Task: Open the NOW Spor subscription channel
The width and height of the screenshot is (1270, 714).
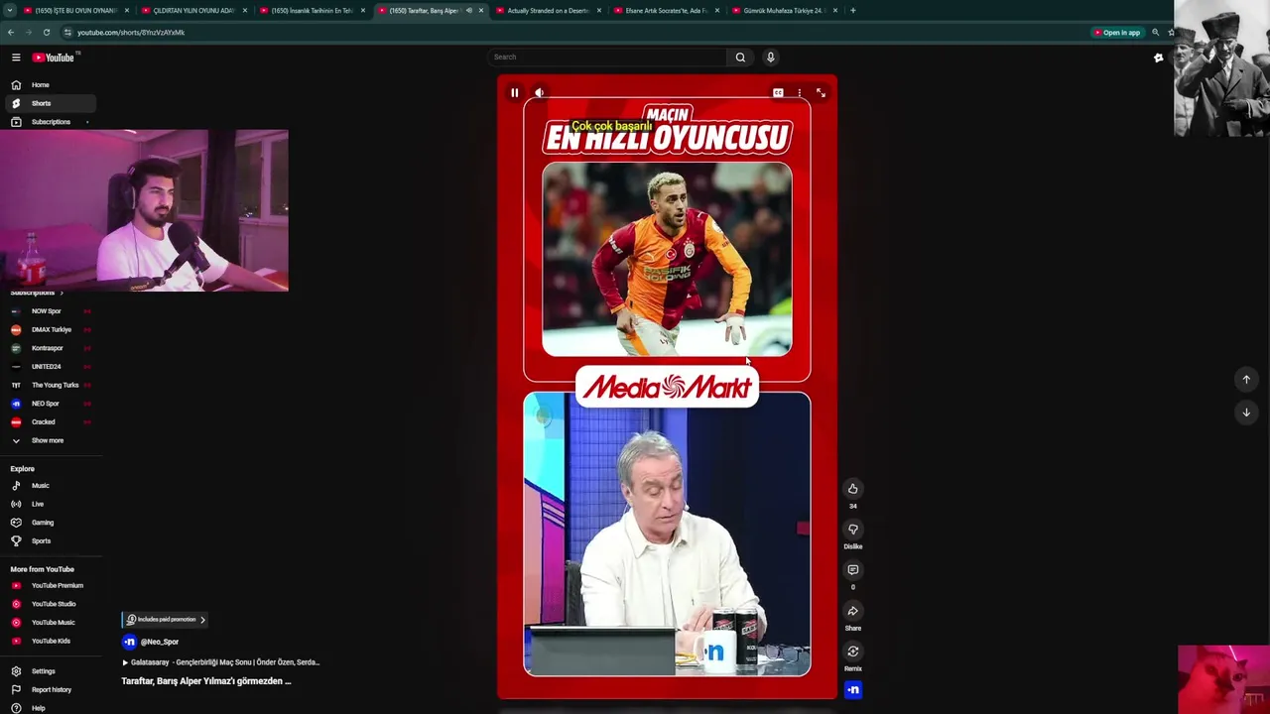Action: coord(49,311)
